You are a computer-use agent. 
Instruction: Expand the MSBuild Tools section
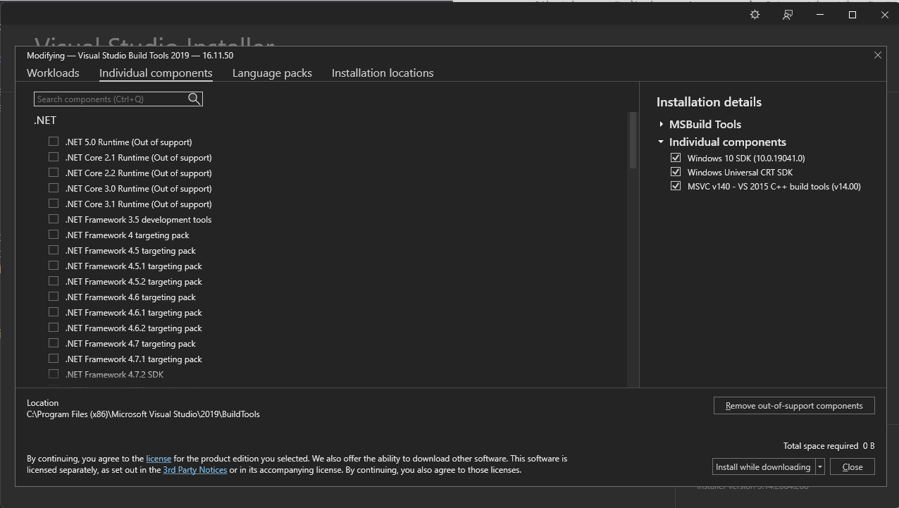[x=662, y=125]
